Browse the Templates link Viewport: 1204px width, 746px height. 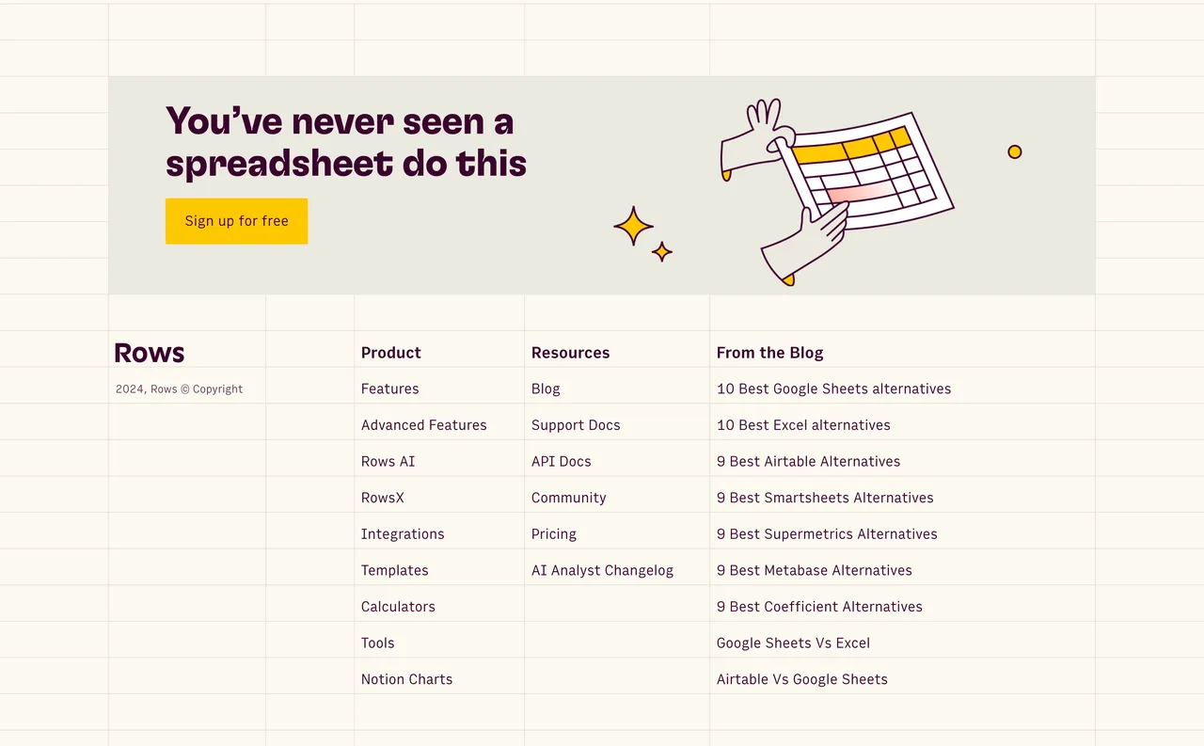(394, 570)
